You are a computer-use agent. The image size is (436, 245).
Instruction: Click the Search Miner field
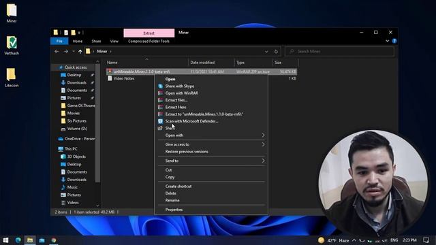click(x=339, y=52)
